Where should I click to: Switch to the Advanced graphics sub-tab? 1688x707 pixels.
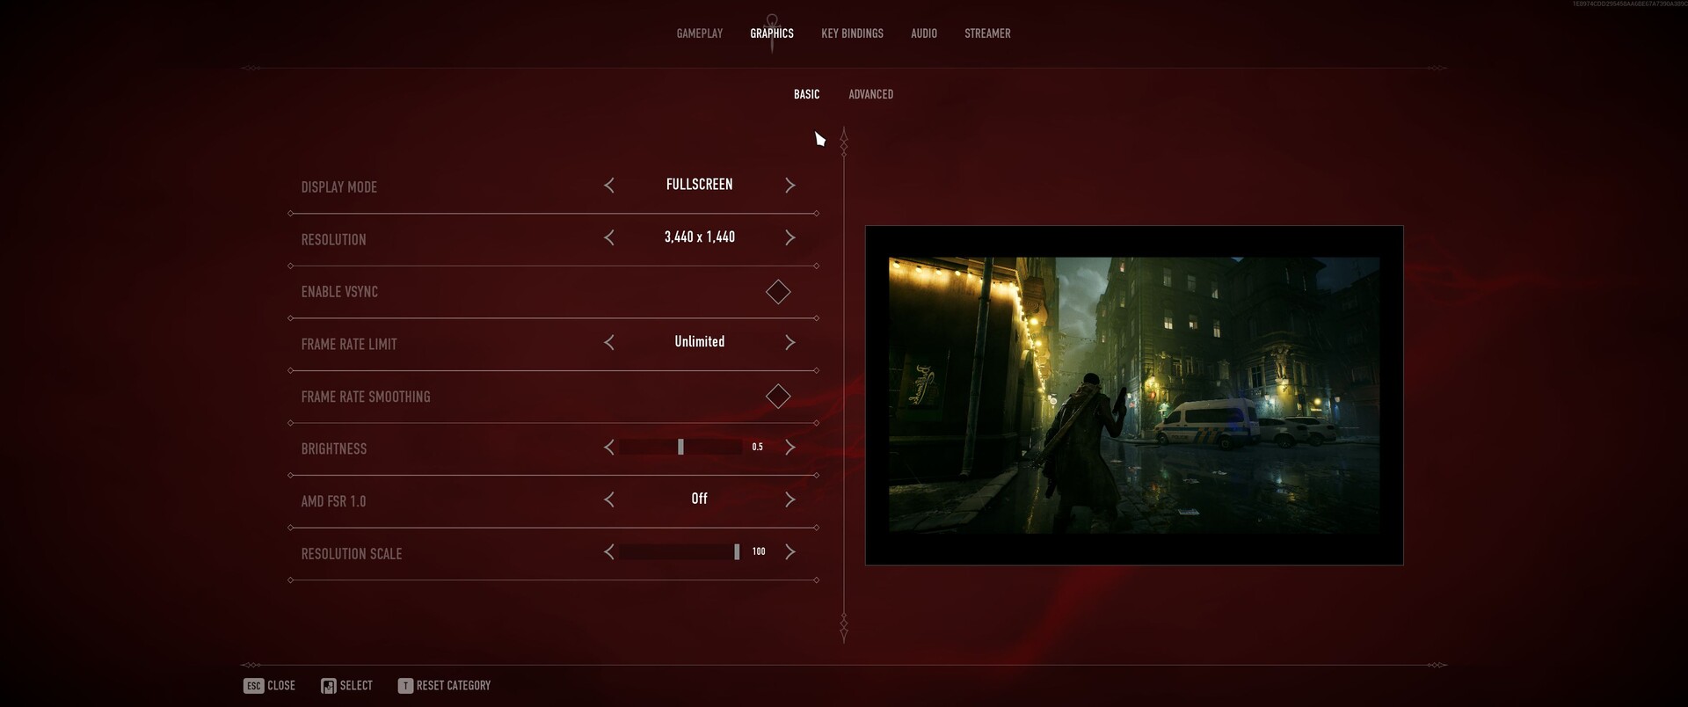click(x=870, y=94)
